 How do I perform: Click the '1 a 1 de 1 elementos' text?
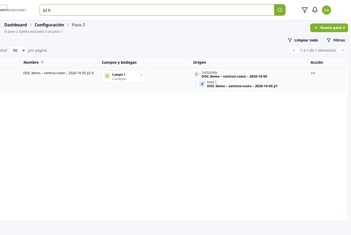point(318,50)
